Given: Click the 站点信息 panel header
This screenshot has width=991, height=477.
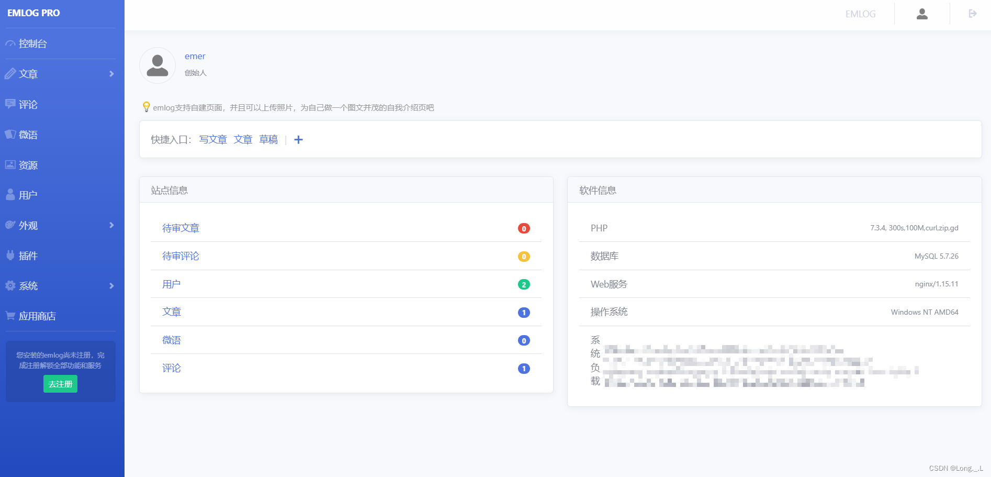Looking at the screenshot, I should tap(346, 190).
